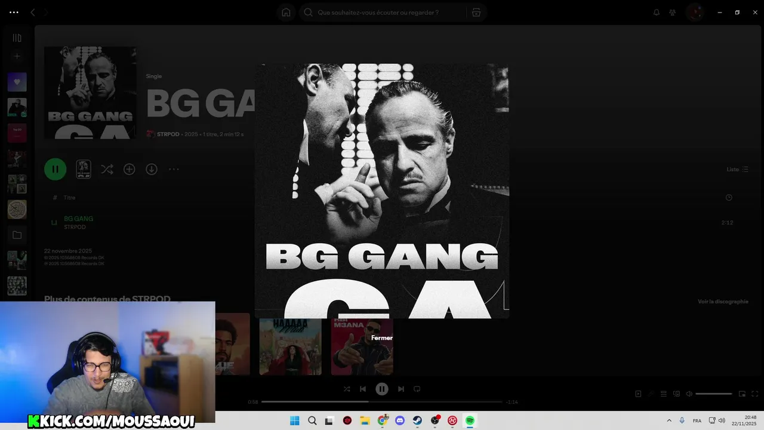The height and width of the screenshot is (430, 764).
Task: Open the M3ANA album card
Action: pos(362,346)
